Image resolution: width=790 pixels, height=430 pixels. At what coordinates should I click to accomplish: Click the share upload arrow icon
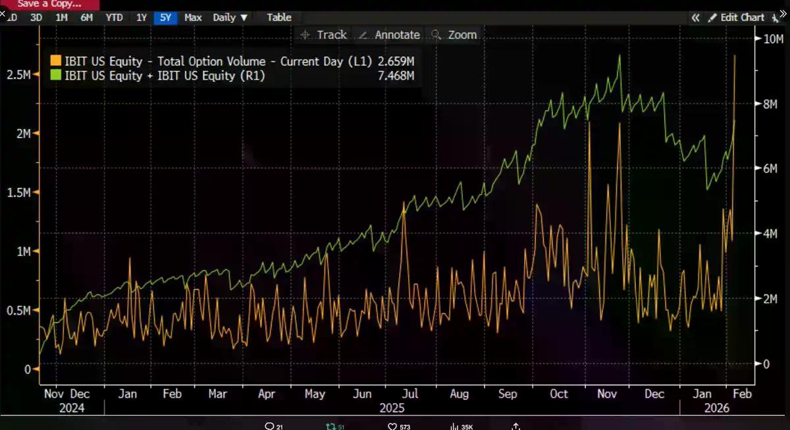tap(517, 426)
